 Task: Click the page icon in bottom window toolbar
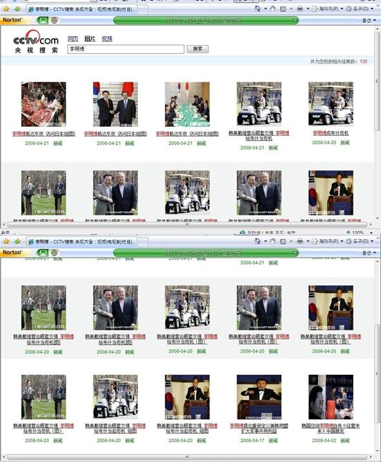pos(314,241)
